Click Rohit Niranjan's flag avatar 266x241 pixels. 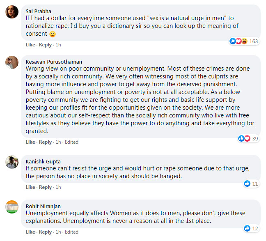(x=11, y=207)
